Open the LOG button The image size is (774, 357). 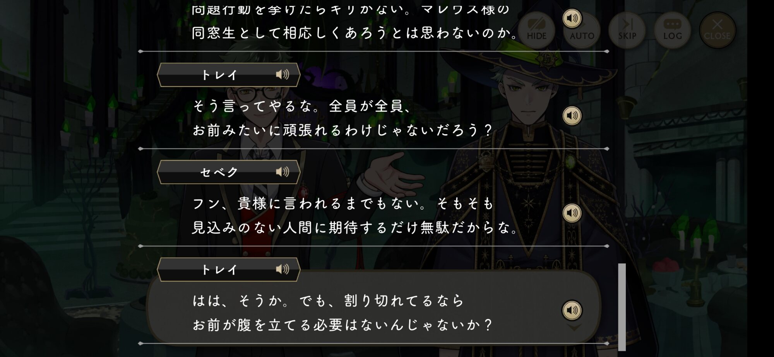click(x=673, y=30)
